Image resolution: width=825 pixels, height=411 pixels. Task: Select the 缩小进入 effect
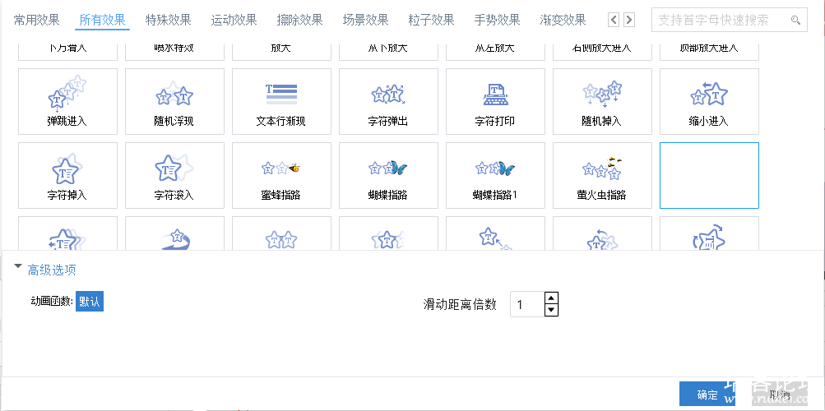pos(709,101)
